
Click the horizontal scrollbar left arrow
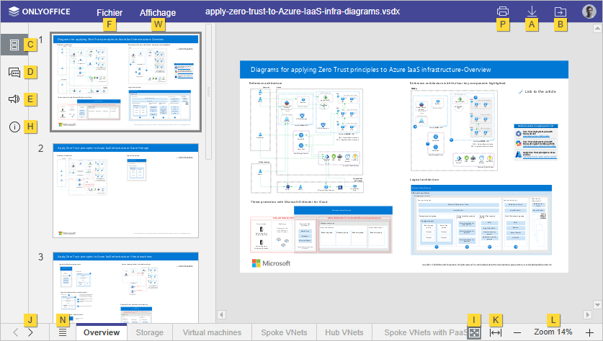coord(221,315)
